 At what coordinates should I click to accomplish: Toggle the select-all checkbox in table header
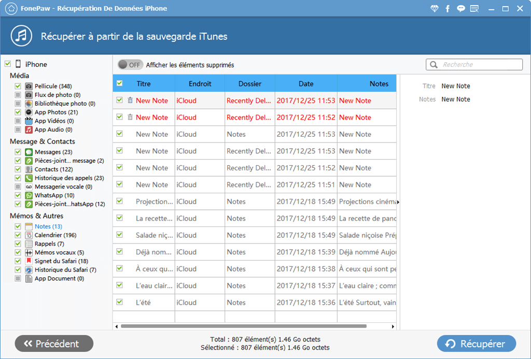pyautogui.click(x=120, y=83)
